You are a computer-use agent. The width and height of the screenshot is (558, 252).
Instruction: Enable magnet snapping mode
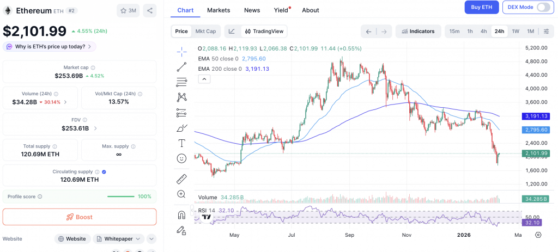(181, 215)
